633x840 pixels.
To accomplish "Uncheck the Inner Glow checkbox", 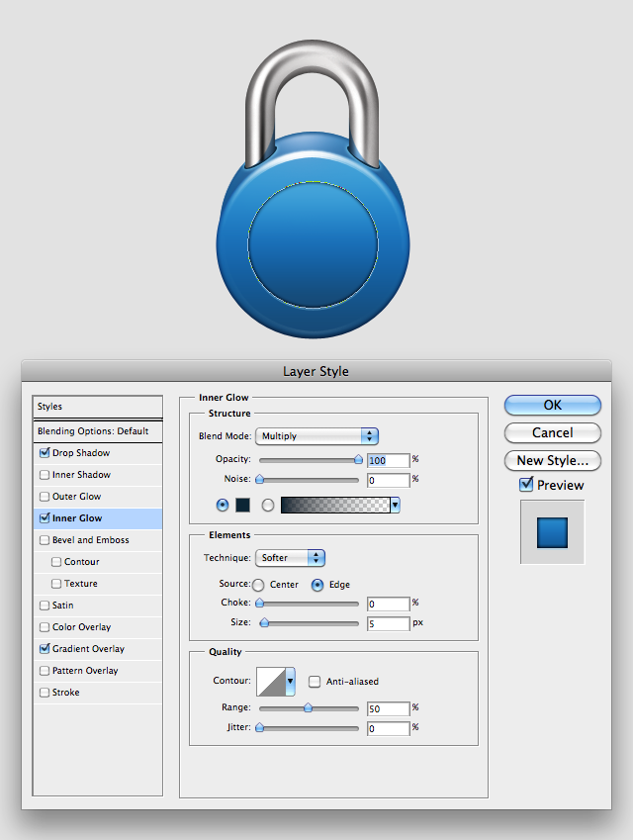I will pos(45,518).
